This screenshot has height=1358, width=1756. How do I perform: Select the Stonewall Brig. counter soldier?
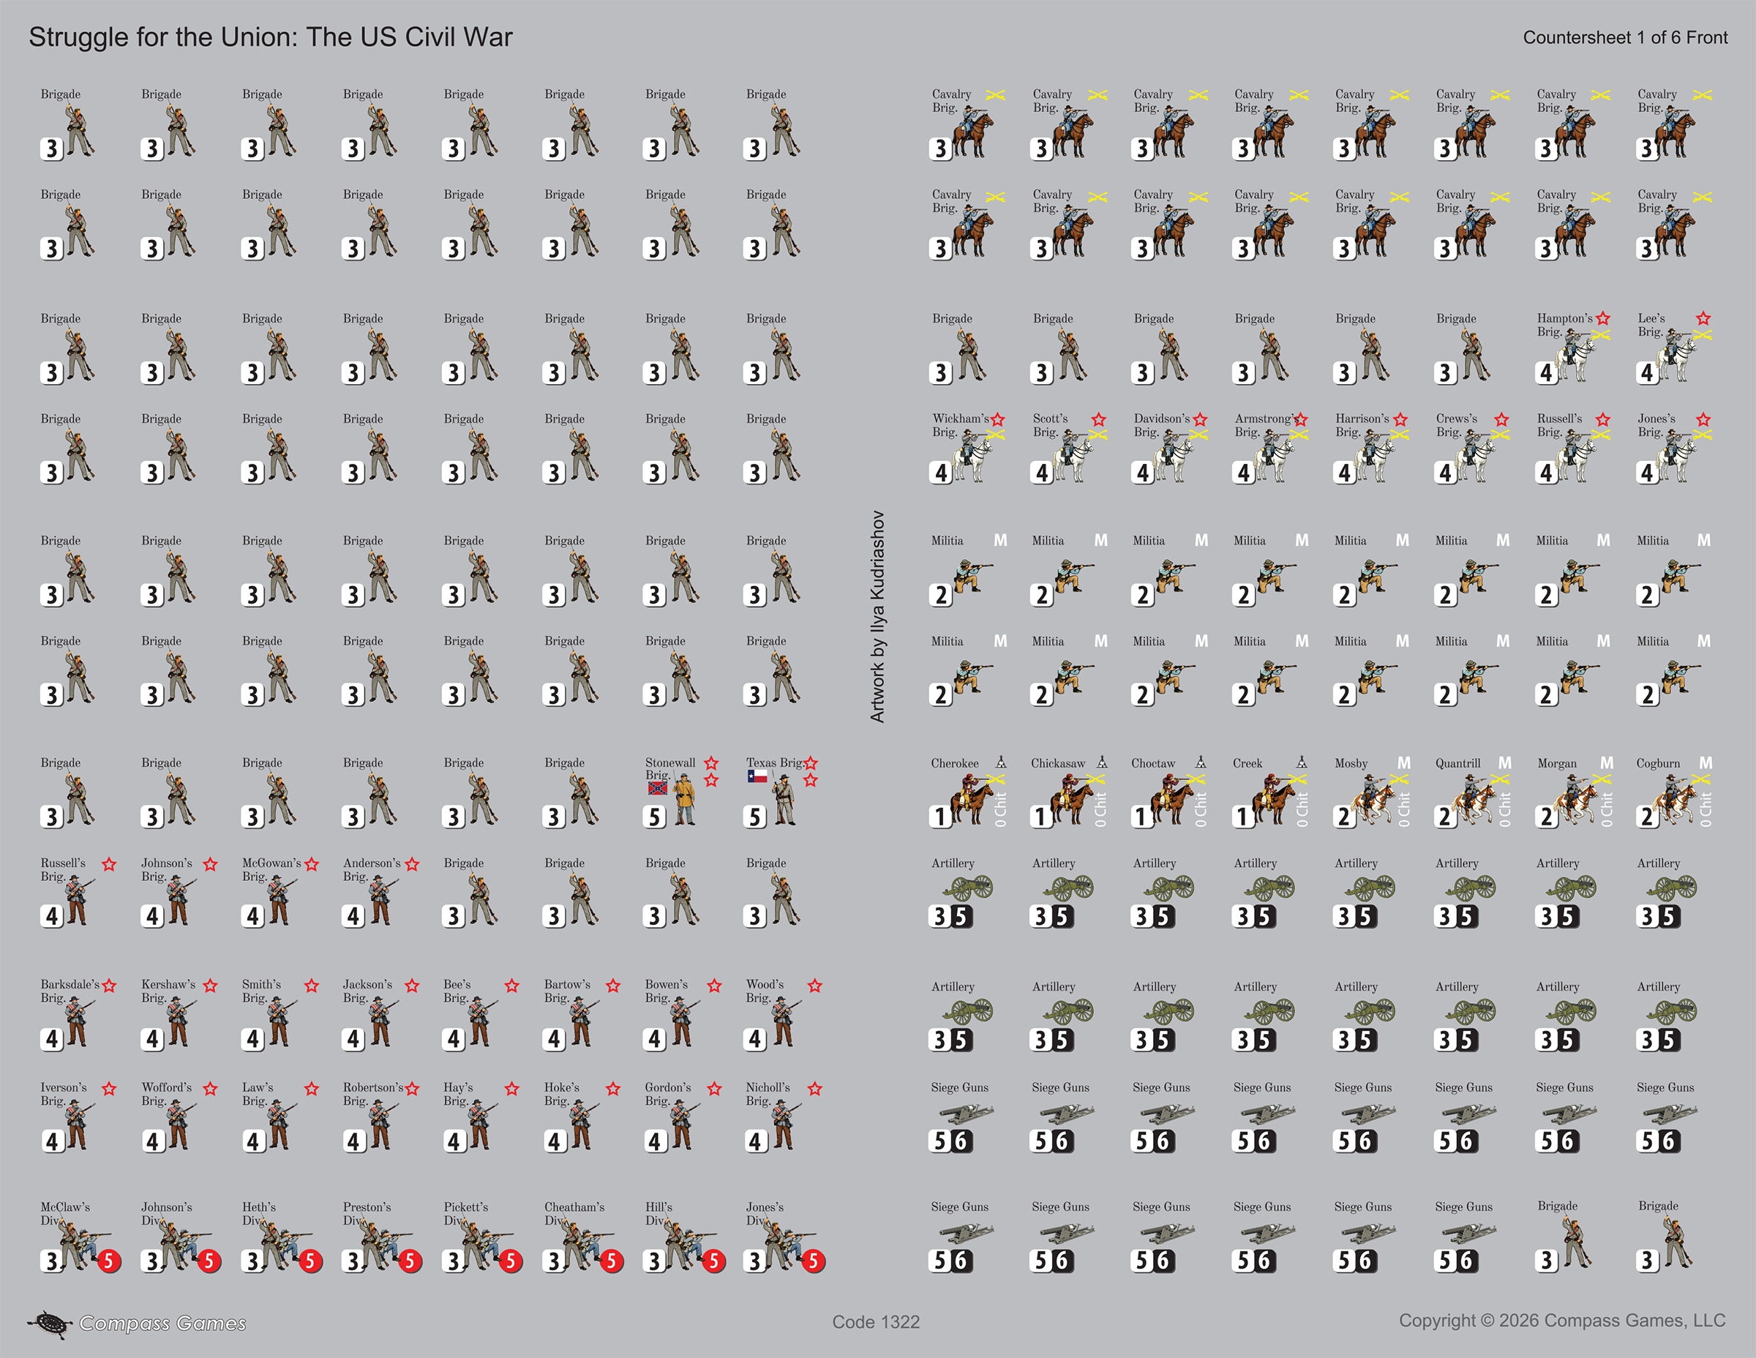[x=682, y=792]
